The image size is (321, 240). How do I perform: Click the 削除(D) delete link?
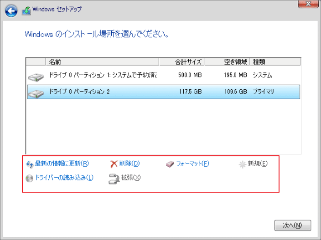click(129, 163)
